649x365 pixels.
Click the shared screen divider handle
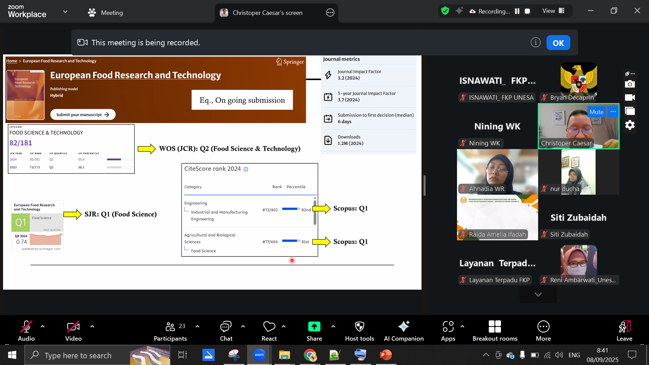click(x=425, y=186)
